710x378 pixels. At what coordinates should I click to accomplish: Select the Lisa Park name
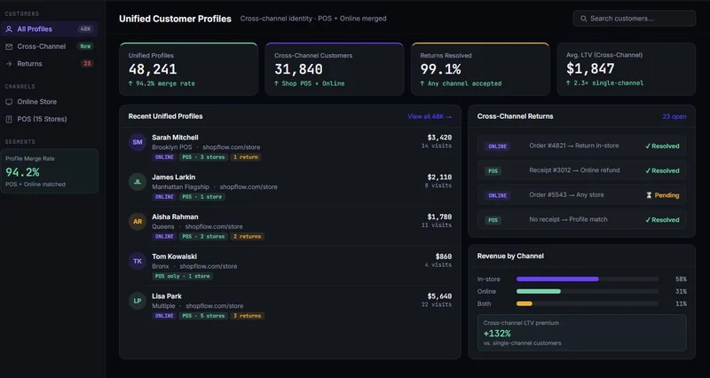[167, 296]
